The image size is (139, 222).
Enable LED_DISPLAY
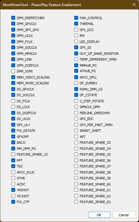[x=76, y=42]
